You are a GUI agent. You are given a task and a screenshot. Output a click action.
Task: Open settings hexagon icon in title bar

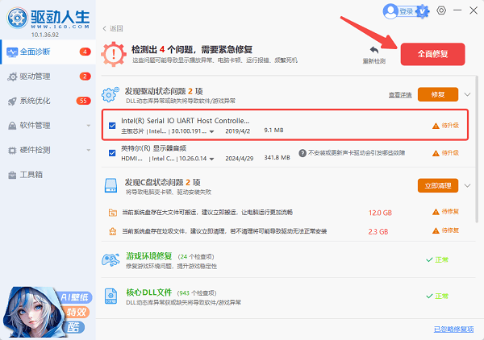441,10
